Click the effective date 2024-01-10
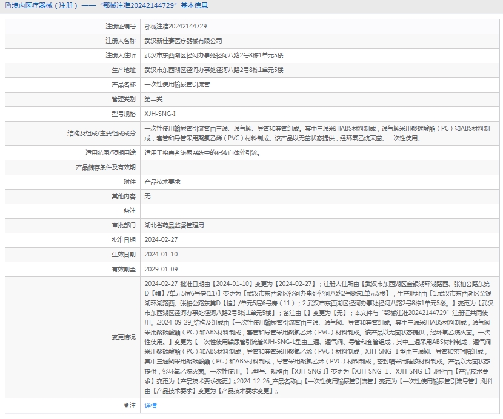The width and height of the screenshot is (503, 419). [161, 255]
